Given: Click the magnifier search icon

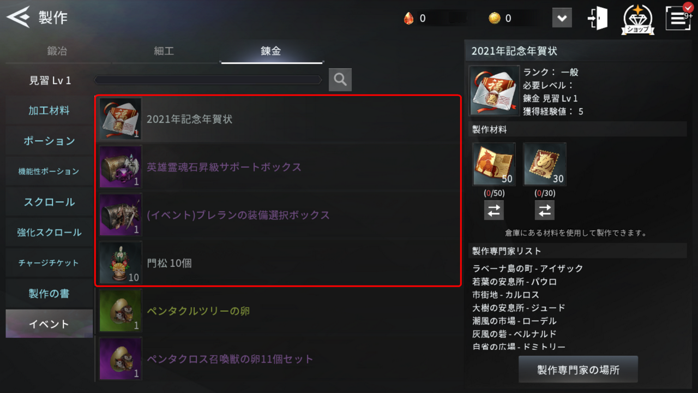Looking at the screenshot, I should pos(340,80).
